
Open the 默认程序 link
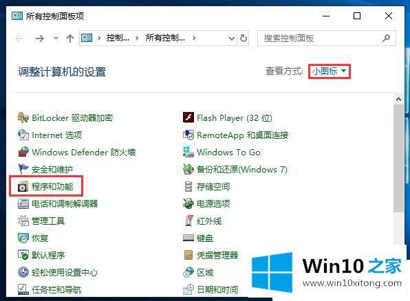[48, 255]
